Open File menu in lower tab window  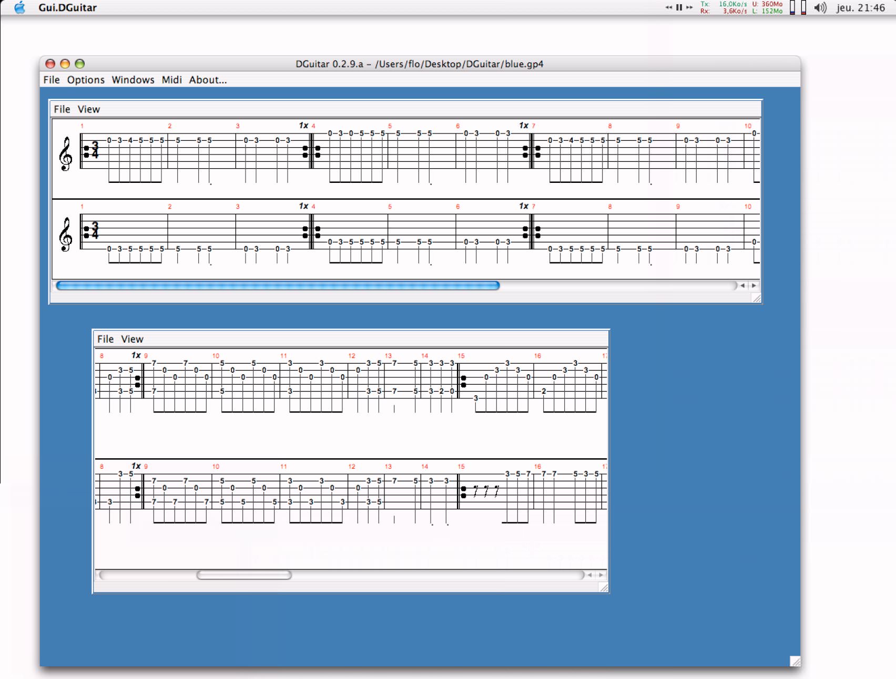(105, 339)
